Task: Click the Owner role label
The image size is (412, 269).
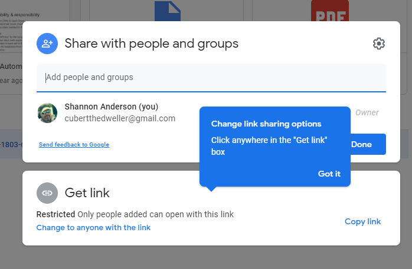Action: click(367, 112)
